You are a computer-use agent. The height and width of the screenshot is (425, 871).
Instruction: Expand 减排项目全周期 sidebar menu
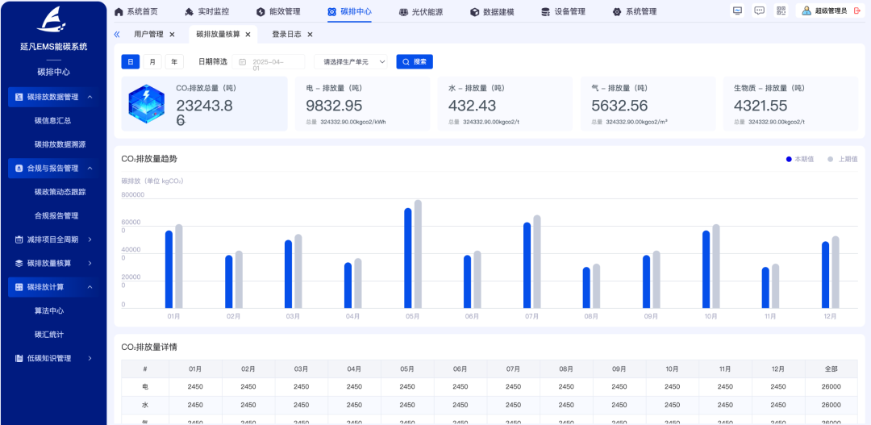click(x=53, y=240)
